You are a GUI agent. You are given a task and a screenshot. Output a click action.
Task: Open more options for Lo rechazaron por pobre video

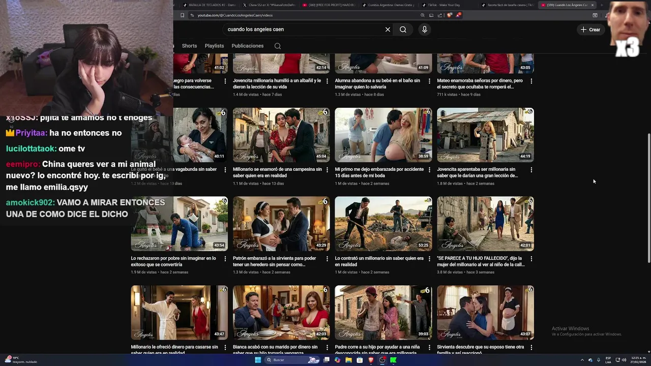pyautogui.click(x=225, y=259)
